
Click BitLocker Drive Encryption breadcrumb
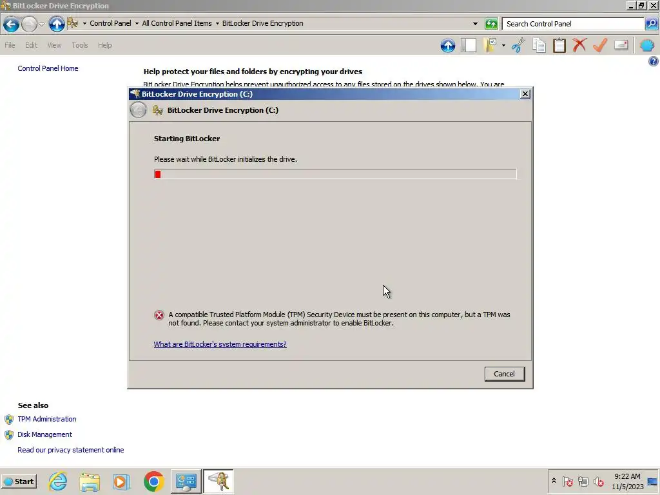click(263, 23)
